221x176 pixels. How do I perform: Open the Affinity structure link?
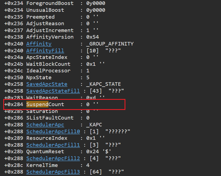(x=39, y=44)
